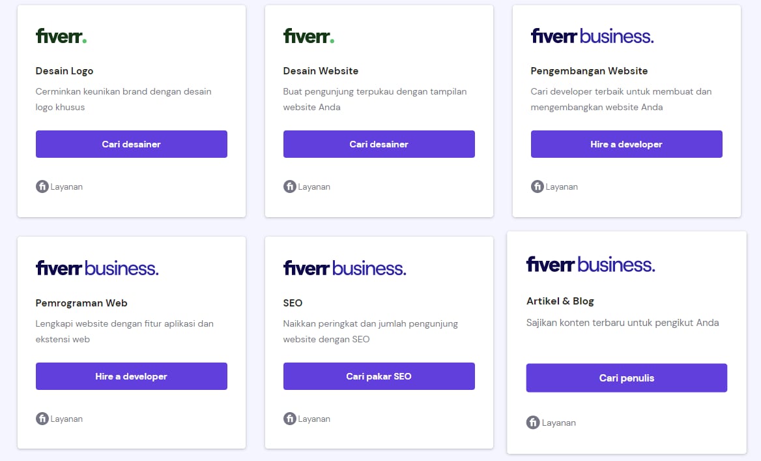The image size is (761, 461).
Task: Click Fiverr Business logo in Artikel & Blog card
Action: coord(590,265)
